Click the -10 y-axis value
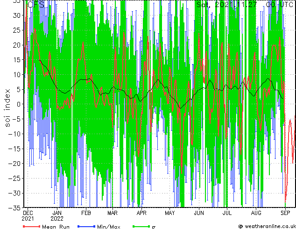The width and height of the screenshot is (296, 229). (14, 134)
